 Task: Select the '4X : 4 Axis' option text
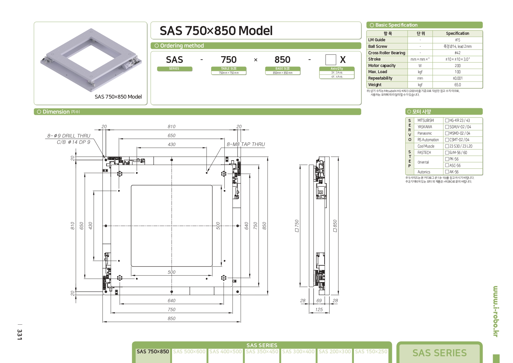click(x=337, y=77)
